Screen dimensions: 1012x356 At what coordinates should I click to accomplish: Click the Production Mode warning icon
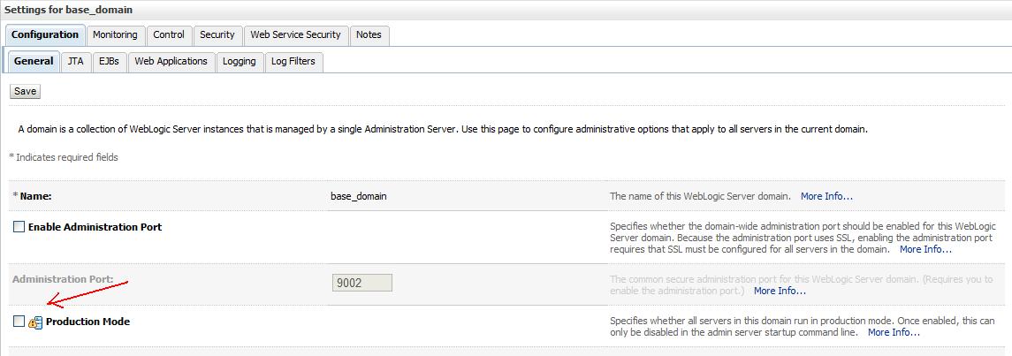click(x=35, y=322)
